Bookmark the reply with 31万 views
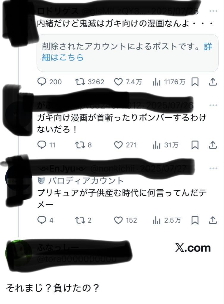Viewport: 224px width, 304px height. tap(195, 145)
